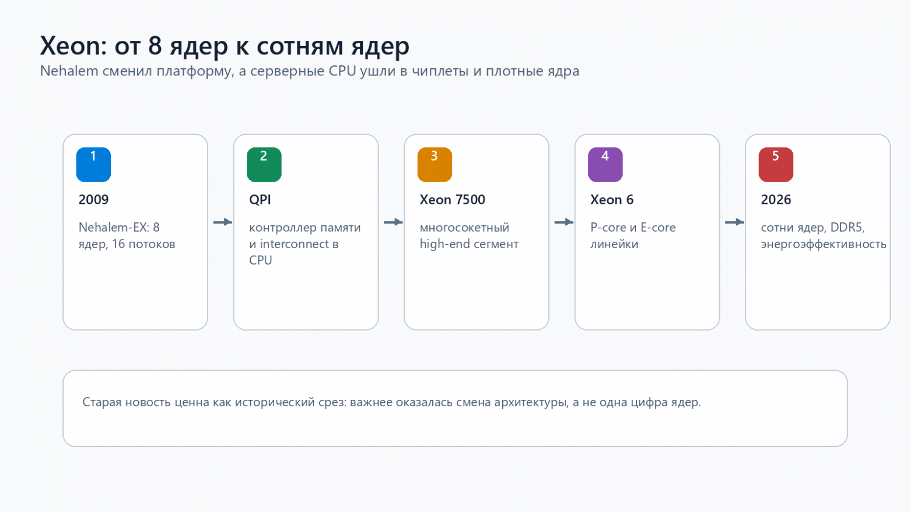The height and width of the screenshot is (512, 910).
Task: Click the '2026' card heading
Action: 776,200
